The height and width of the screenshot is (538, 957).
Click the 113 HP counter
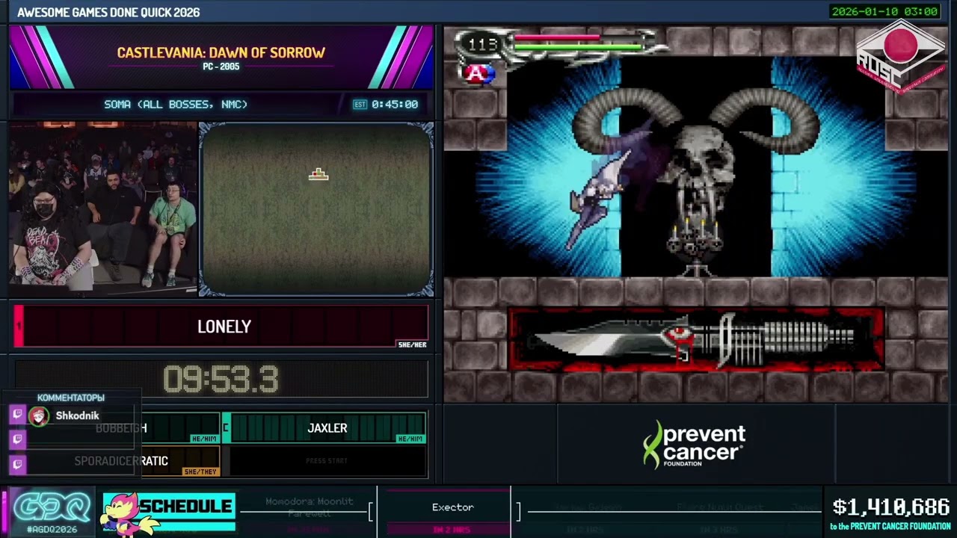[x=482, y=44]
